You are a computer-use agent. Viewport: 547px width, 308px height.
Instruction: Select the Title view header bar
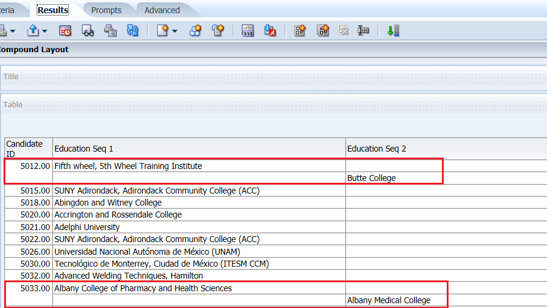click(x=274, y=77)
